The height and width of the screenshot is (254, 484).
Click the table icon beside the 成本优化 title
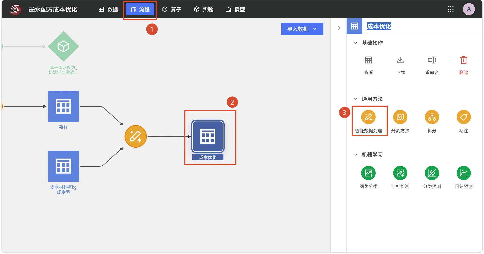(354, 26)
